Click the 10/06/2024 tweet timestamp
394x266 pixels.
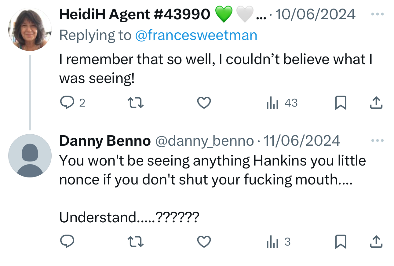tap(316, 14)
